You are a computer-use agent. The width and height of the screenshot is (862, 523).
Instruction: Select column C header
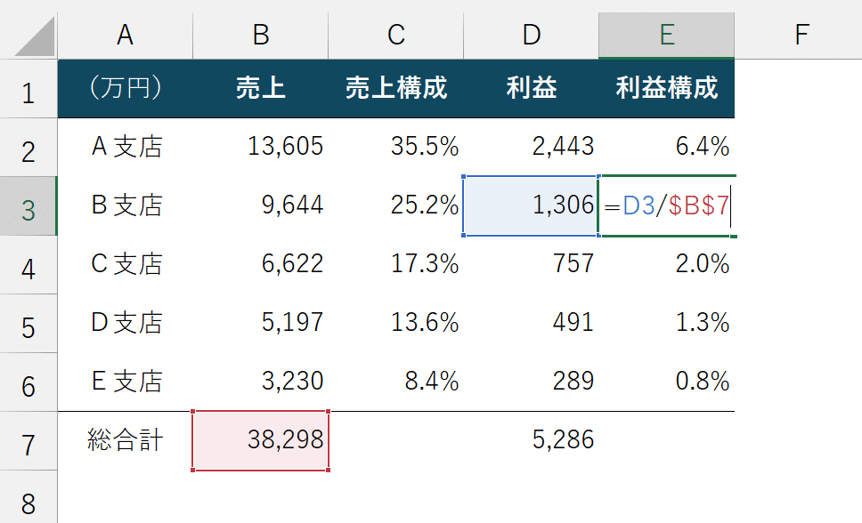point(395,36)
